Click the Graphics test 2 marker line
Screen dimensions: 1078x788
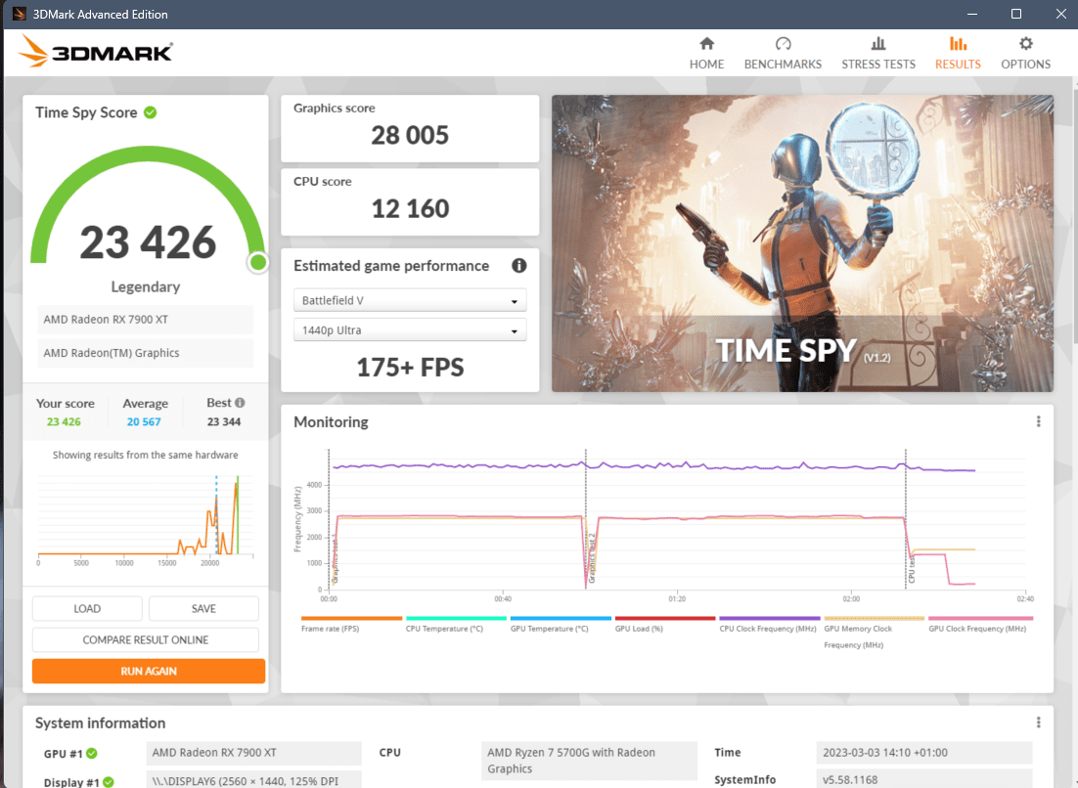586,519
